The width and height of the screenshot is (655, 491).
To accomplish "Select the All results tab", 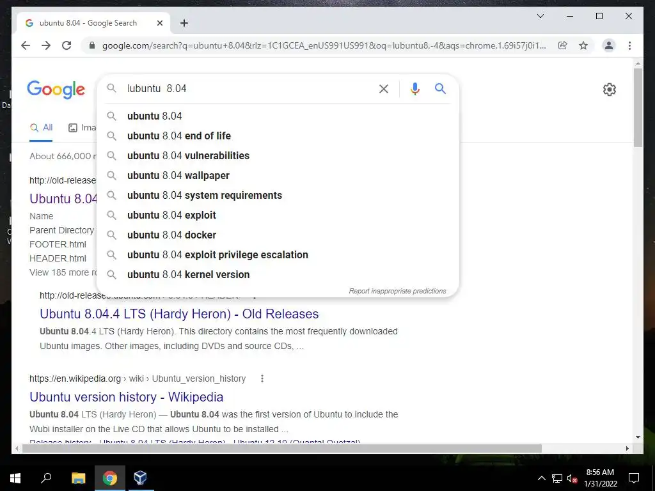I will [41, 128].
